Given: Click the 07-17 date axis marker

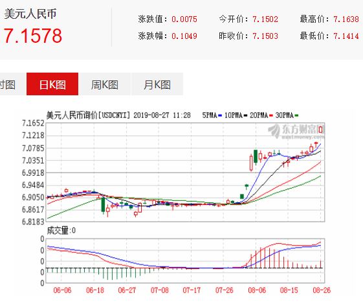Looking at the screenshot, I should click(x=192, y=290).
